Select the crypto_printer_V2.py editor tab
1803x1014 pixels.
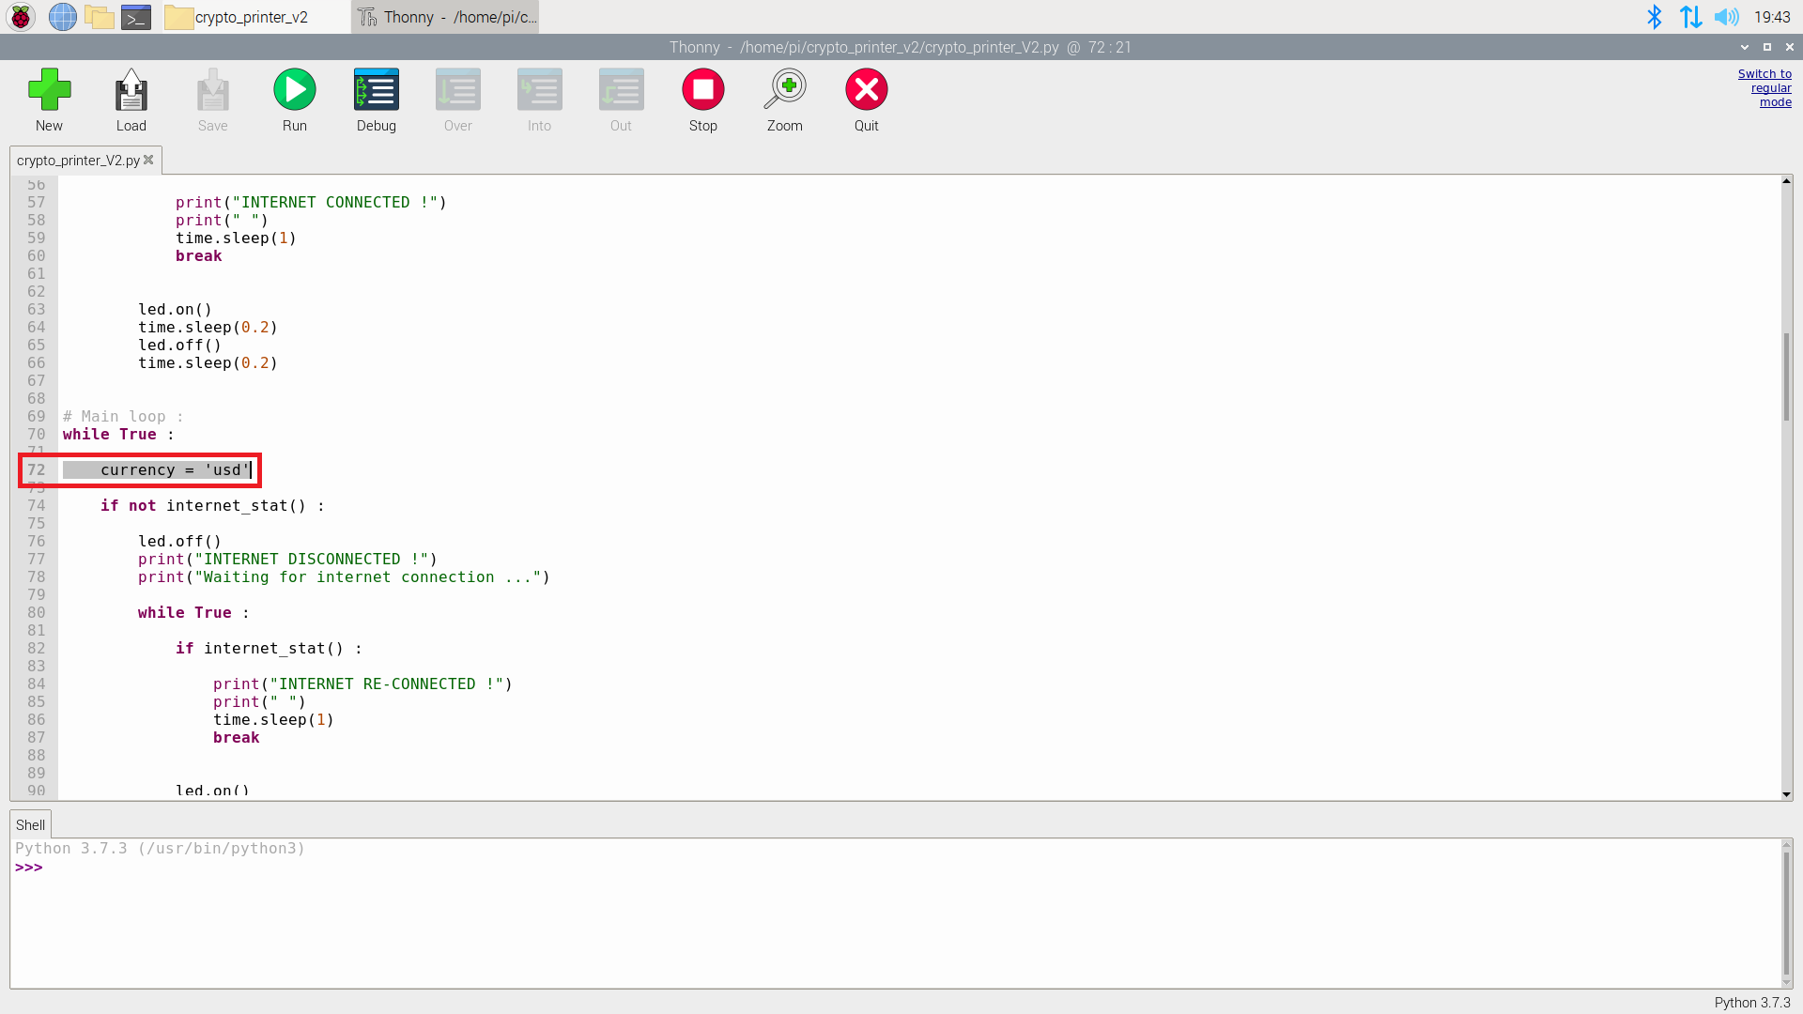77,161
